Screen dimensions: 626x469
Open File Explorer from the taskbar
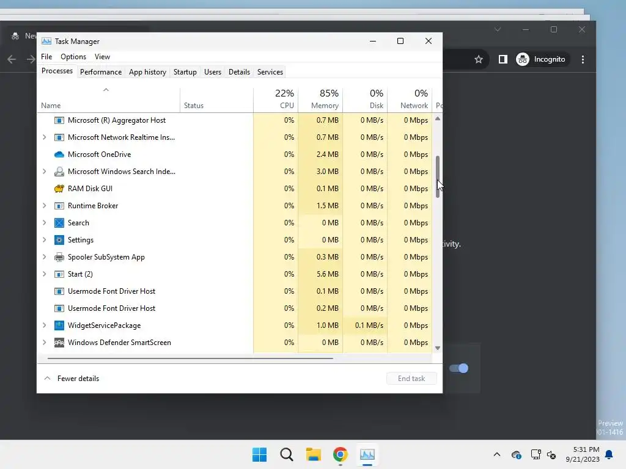coord(314,454)
